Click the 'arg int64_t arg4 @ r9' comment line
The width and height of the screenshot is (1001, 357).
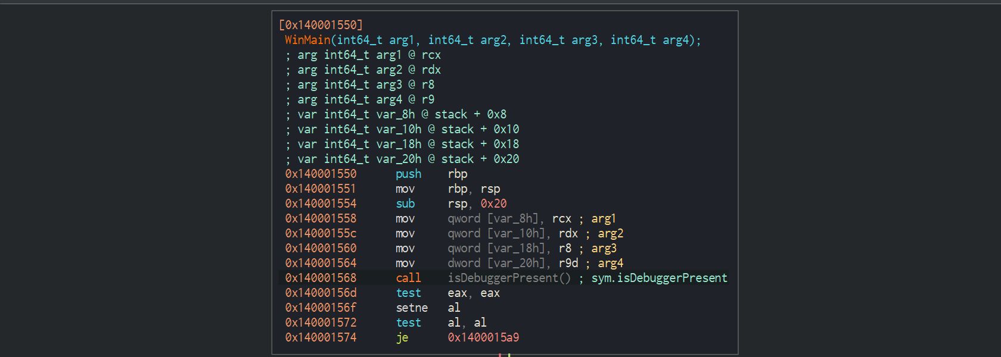360,99
